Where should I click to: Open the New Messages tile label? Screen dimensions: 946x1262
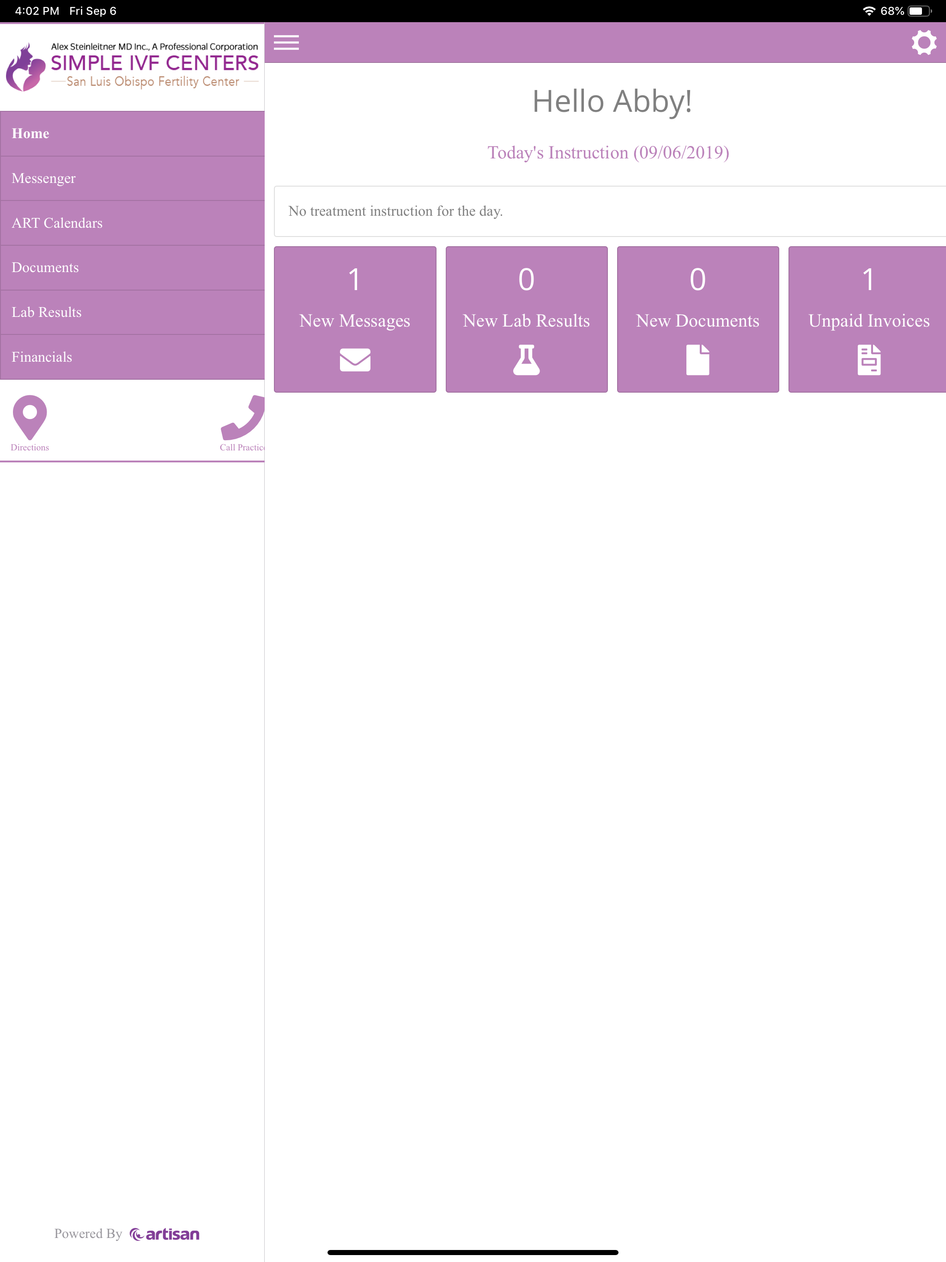pos(355,321)
